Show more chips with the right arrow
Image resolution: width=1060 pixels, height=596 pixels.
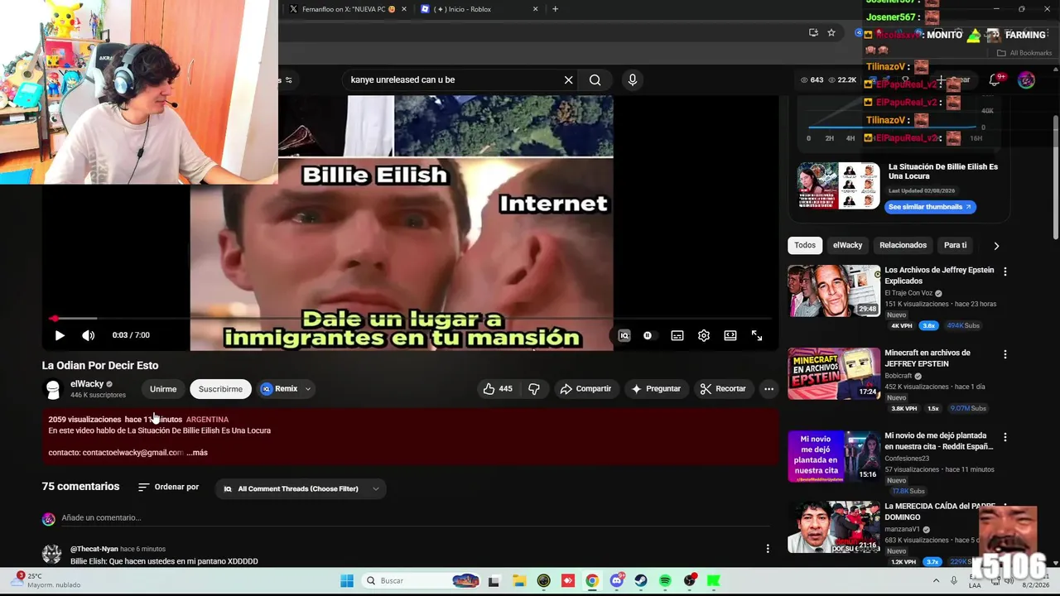(996, 246)
